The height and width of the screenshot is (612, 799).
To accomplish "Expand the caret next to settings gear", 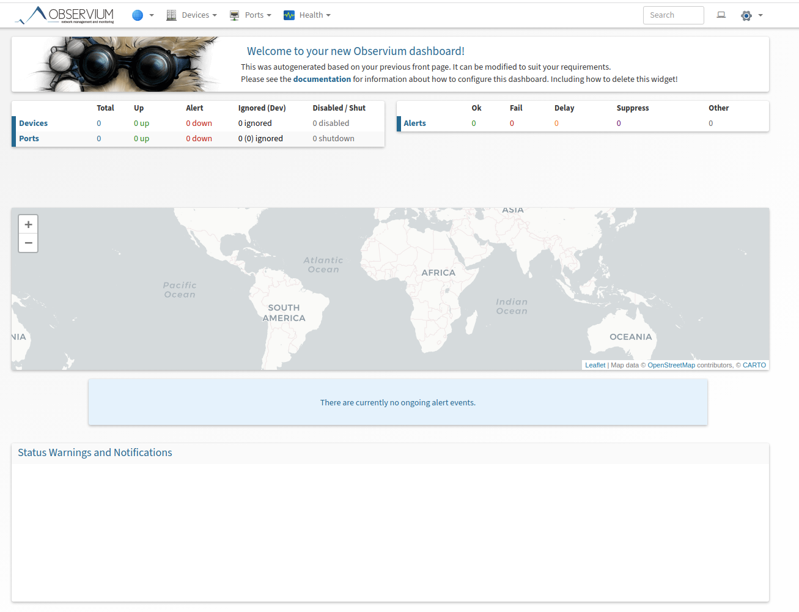I will pos(760,15).
